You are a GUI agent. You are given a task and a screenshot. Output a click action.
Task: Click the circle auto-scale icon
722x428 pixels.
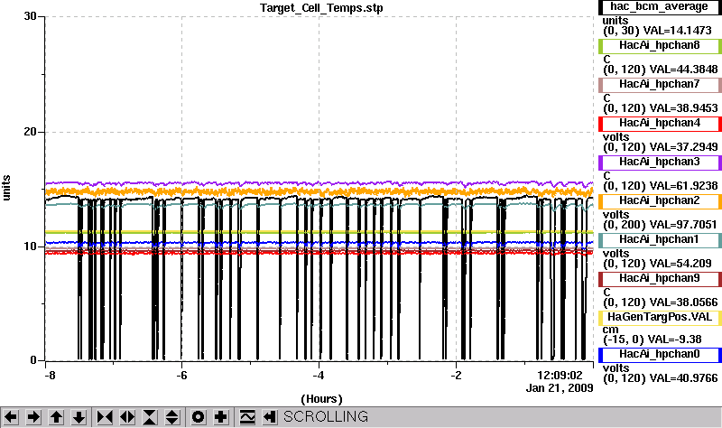[199, 417]
